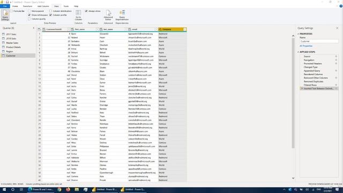Open the Filtered Rows step settings gear
The height and width of the screenshot is (193, 343).
[336, 85]
